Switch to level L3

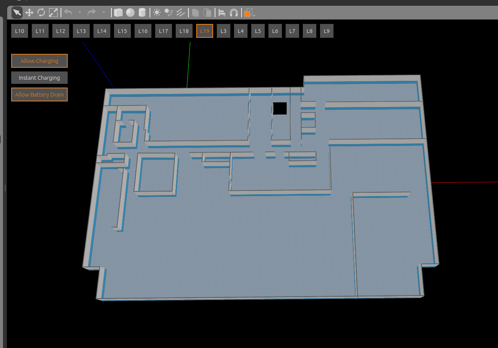click(224, 31)
